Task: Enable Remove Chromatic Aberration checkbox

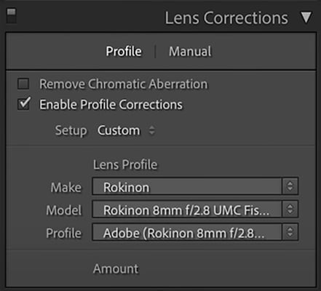Action: coord(23,84)
